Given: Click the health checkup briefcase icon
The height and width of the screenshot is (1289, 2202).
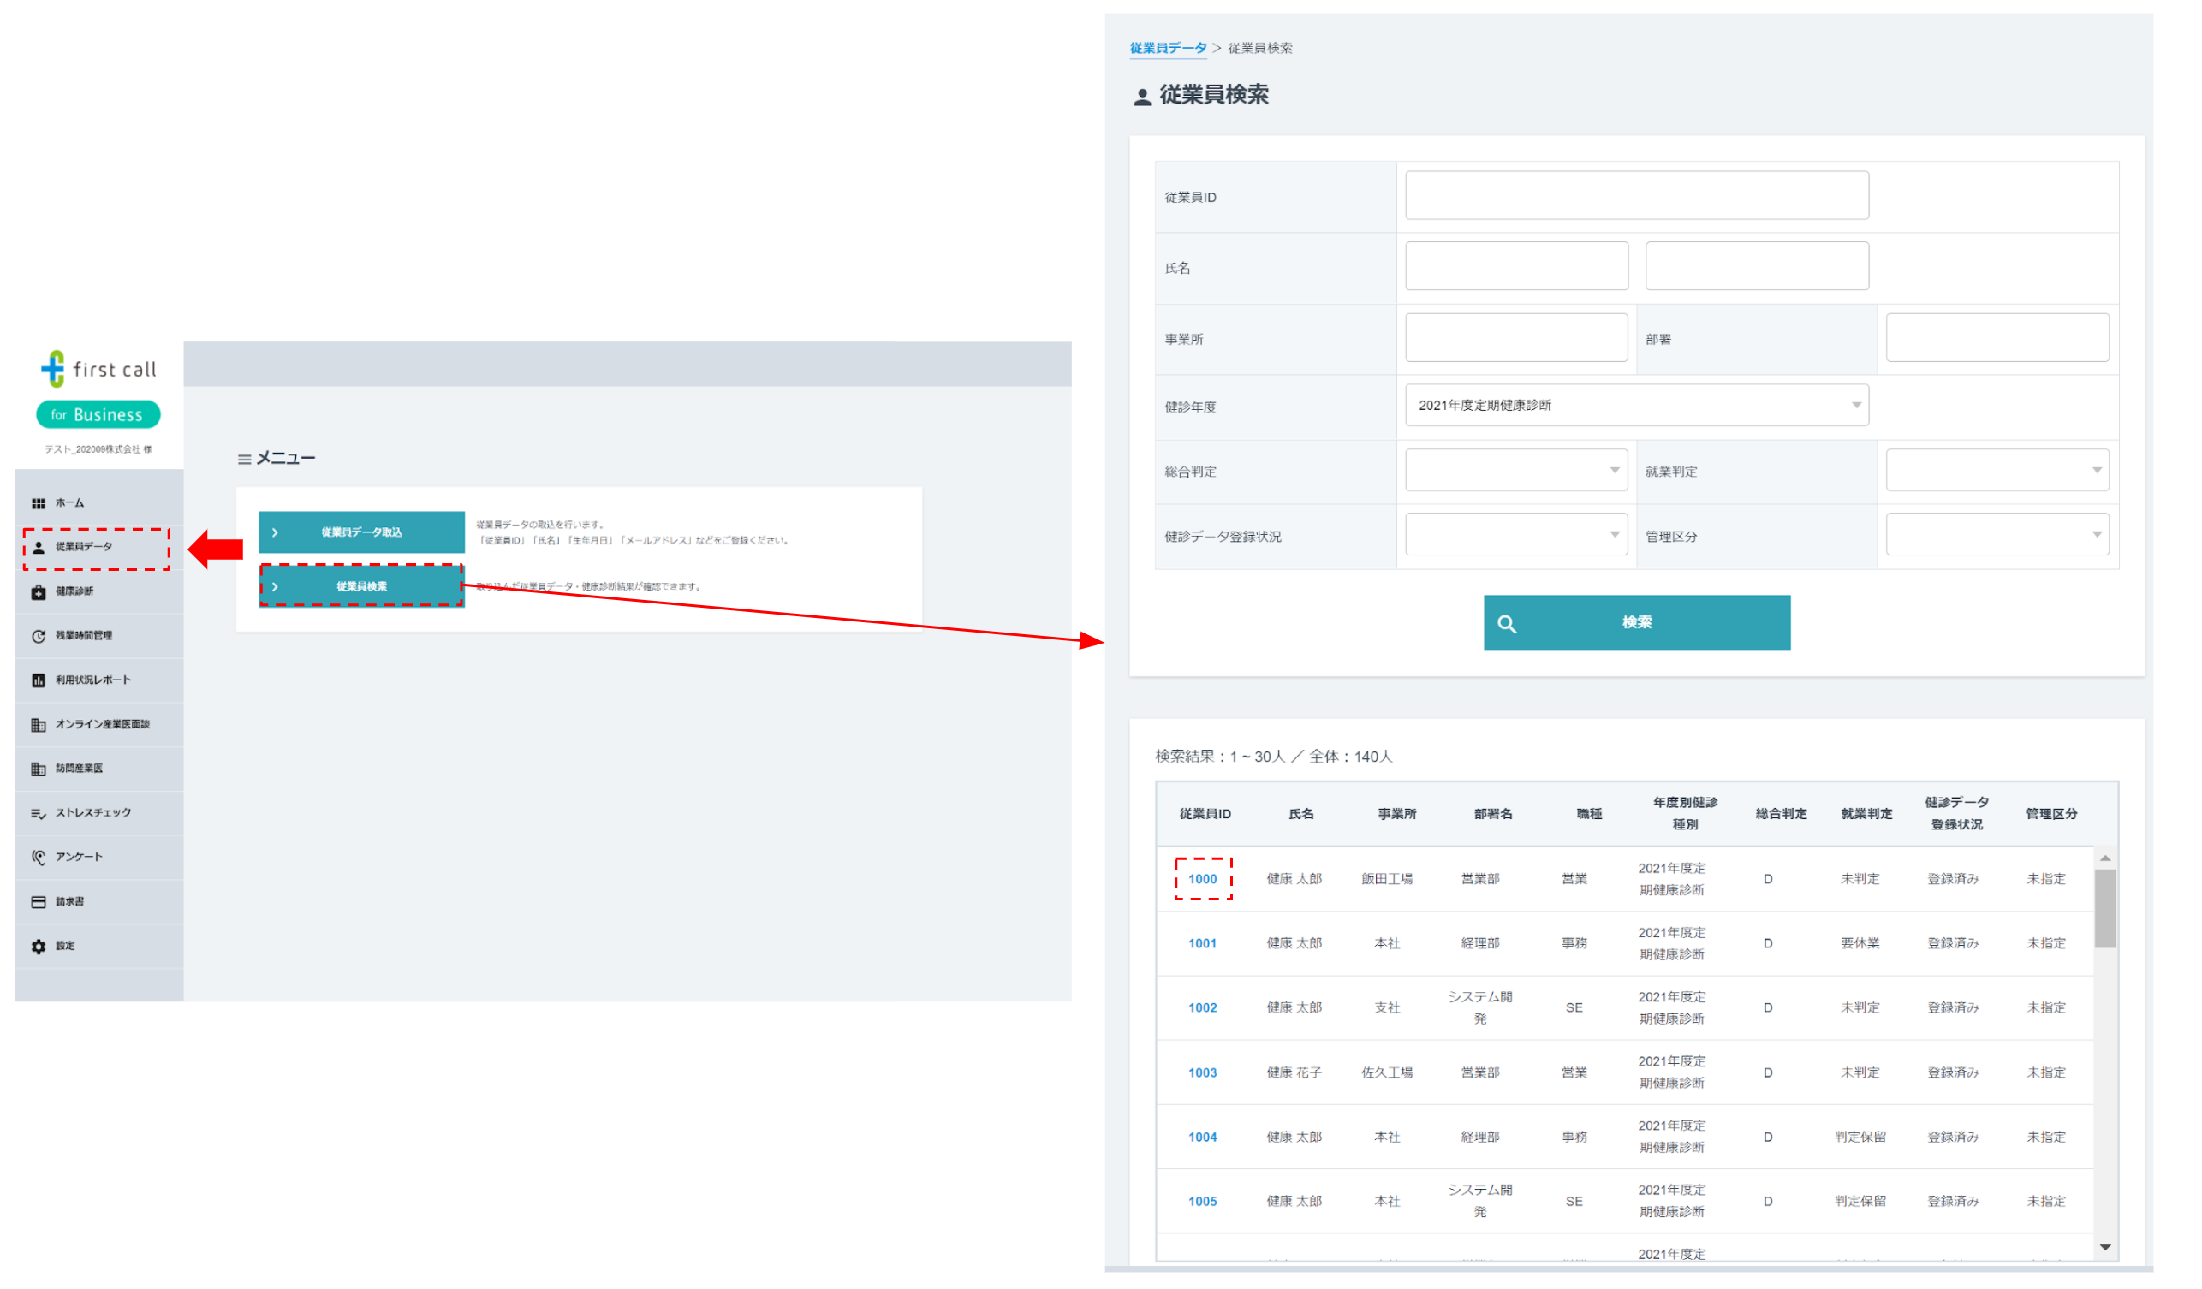Looking at the screenshot, I should tap(39, 593).
